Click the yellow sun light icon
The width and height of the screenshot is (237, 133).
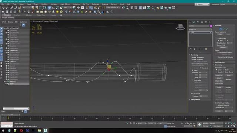(57, 12)
